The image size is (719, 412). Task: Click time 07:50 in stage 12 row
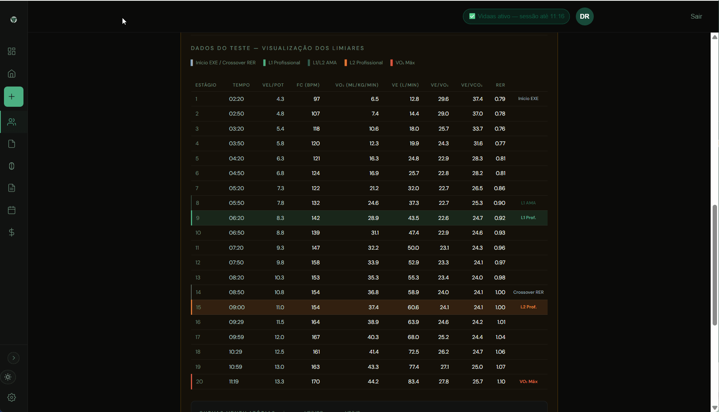236,262
